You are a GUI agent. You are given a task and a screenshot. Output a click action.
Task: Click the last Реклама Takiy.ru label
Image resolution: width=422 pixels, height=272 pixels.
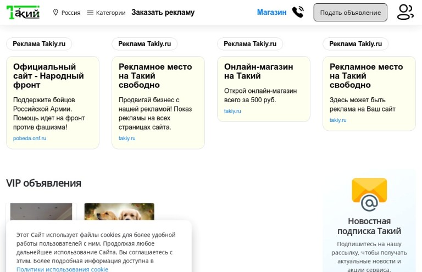click(356, 44)
